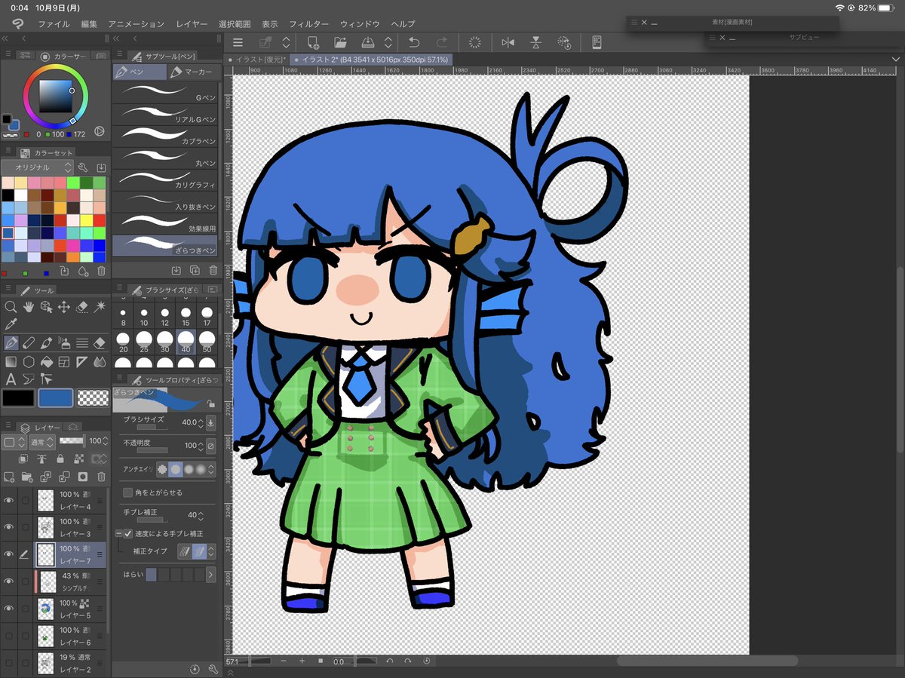Open アンチエイリアス options stepper arrows
The image size is (905, 678).
pos(211,469)
